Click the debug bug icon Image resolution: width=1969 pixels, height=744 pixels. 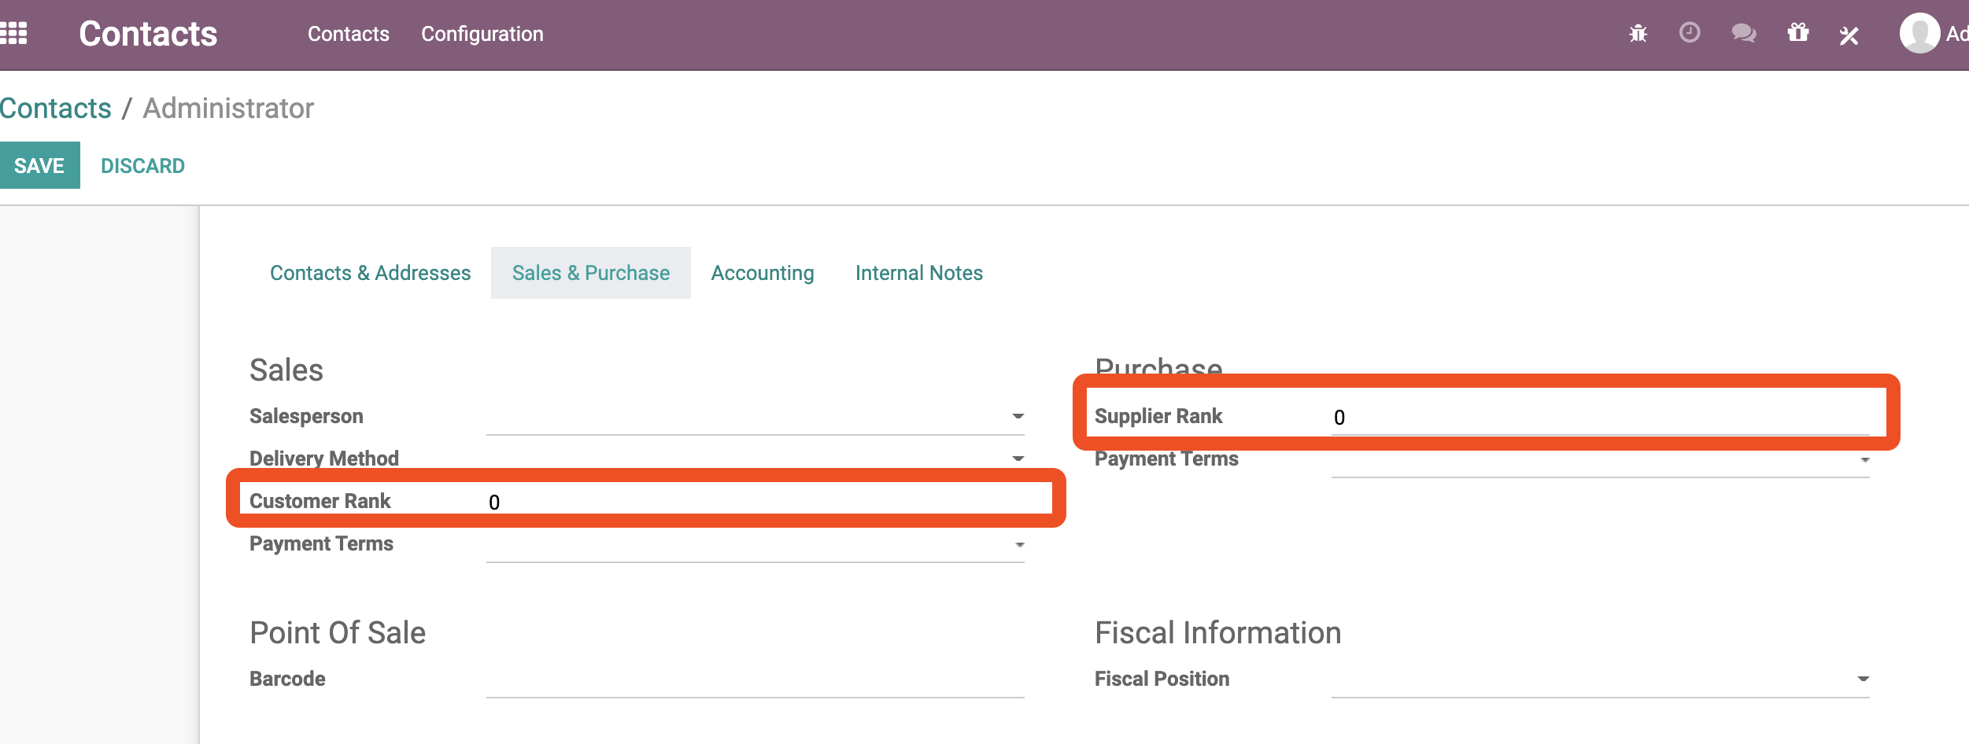[1638, 34]
